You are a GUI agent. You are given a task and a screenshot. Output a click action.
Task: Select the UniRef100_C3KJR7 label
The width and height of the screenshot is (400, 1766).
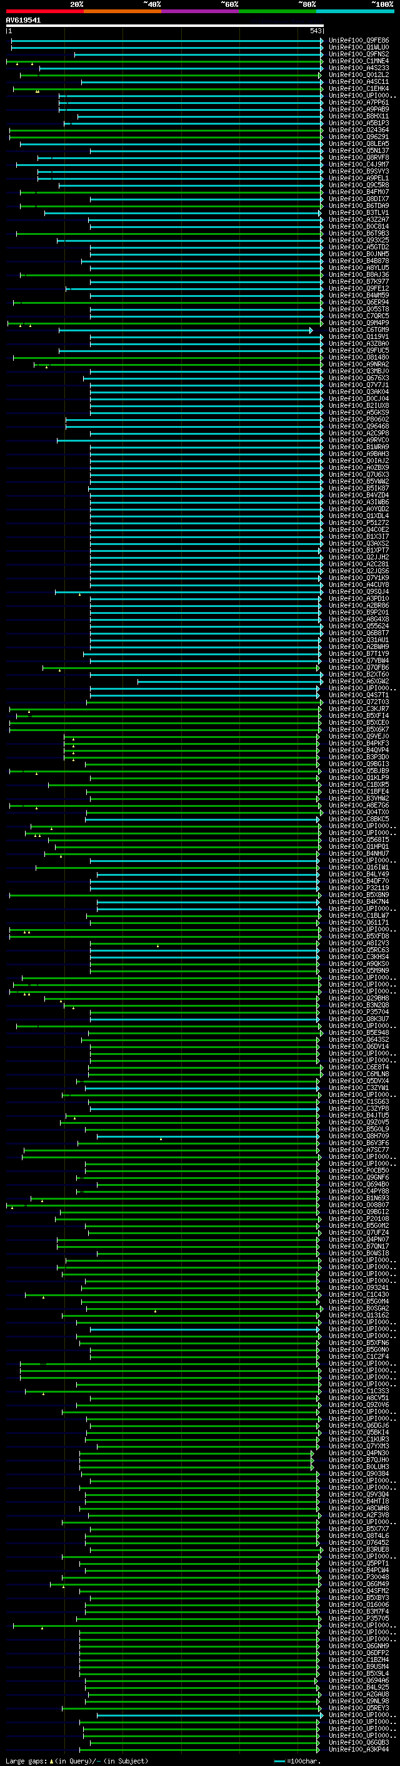click(358, 709)
